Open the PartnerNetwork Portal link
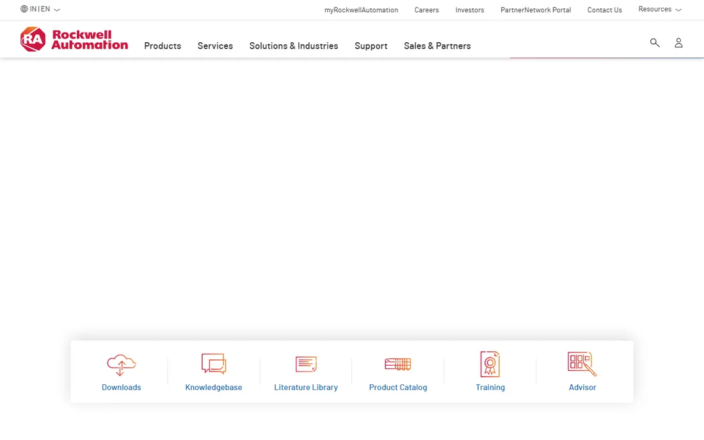Screen dimensions: 704x440 (x=536, y=10)
